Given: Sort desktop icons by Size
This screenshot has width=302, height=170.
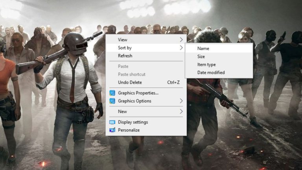Looking at the screenshot, I should 201,57.
